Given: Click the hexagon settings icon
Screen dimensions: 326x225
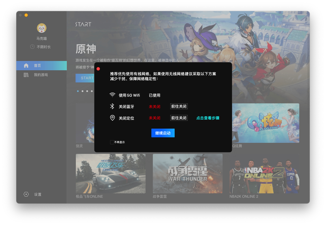Looking at the screenshot, I should pos(26,194).
